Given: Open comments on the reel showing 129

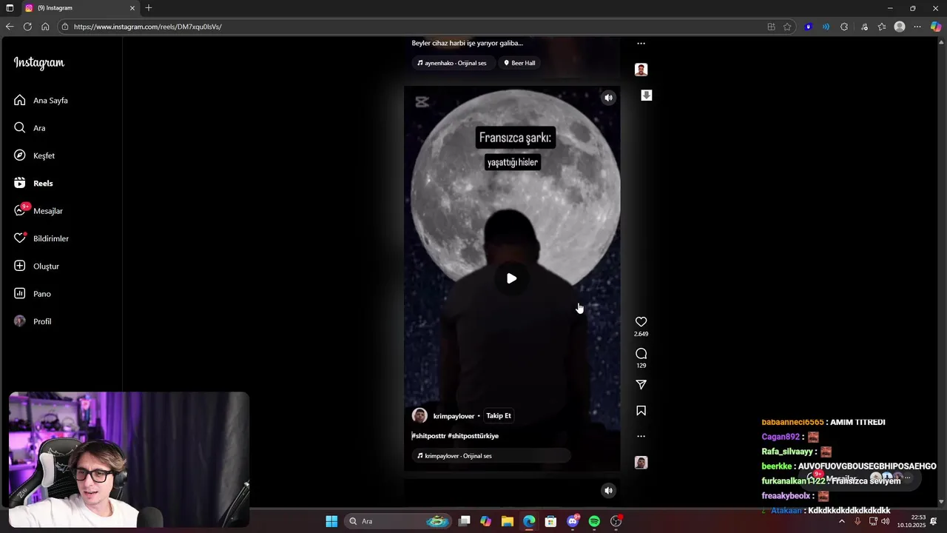Looking at the screenshot, I should pyautogui.click(x=641, y=354).
